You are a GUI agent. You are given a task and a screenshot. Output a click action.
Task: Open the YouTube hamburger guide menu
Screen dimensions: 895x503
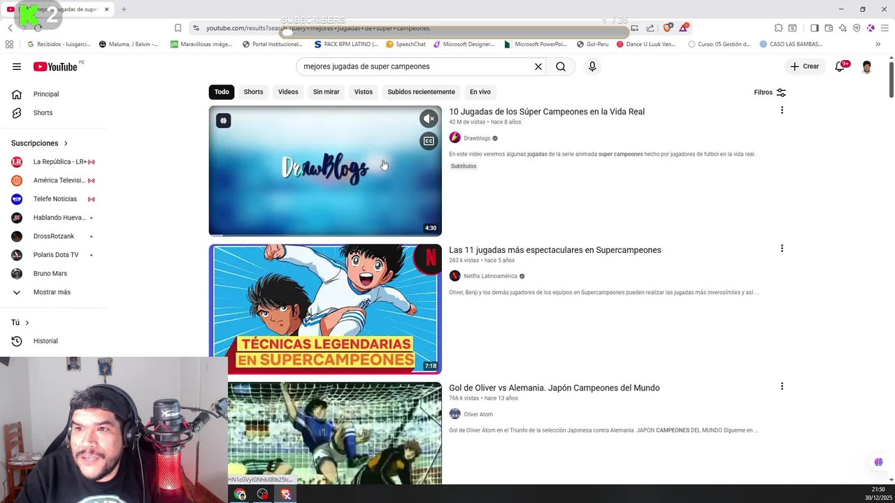(x=17, y=66)
